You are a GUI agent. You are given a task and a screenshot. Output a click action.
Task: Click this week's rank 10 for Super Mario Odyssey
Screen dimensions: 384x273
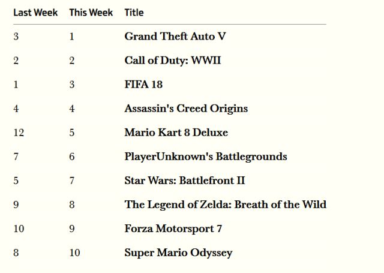click(x=74, y=253)
